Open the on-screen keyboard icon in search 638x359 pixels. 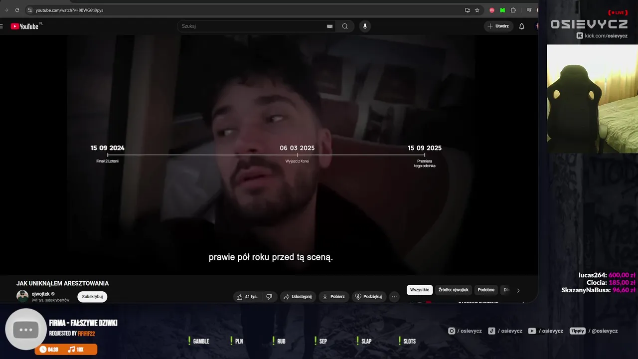point(329,26)
